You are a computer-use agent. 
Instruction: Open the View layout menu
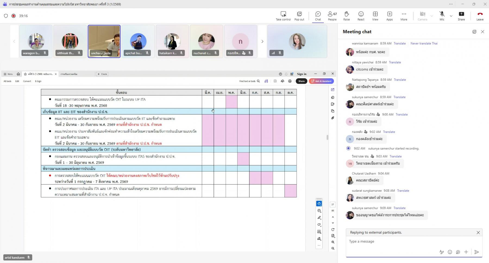coord(375,16)
